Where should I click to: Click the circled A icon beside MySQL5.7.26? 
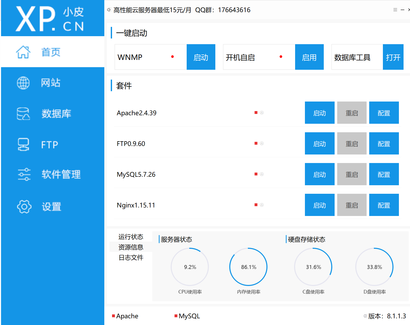262,174
